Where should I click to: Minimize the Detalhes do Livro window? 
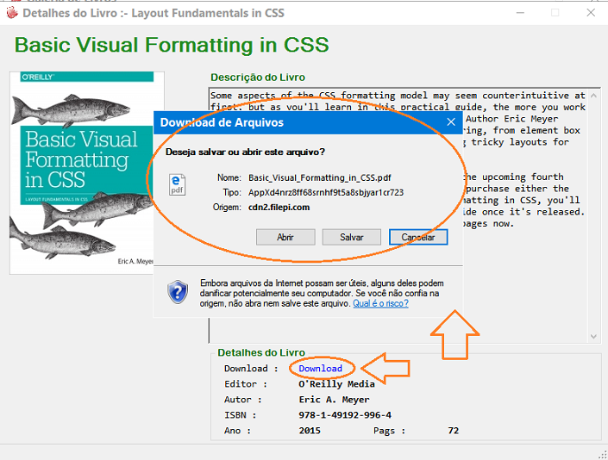click(520, 13)
